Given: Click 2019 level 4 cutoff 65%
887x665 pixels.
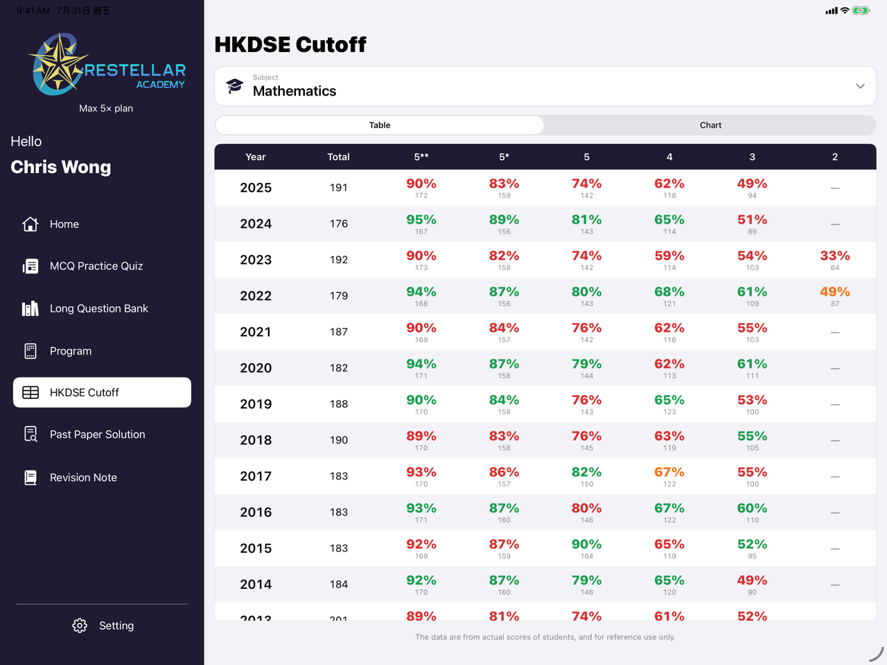Looking at the screenshot, I should tap(669, 400).
